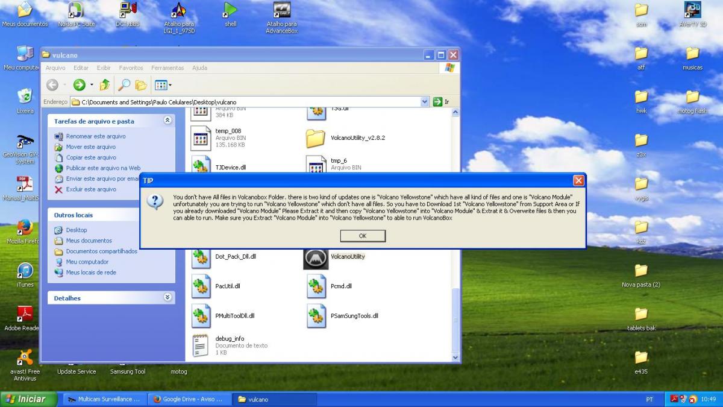Open the Editar menu

click(x=81, y=68)
